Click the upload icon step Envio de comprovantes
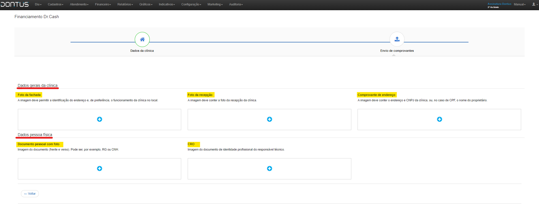 (x=397, y=39)
